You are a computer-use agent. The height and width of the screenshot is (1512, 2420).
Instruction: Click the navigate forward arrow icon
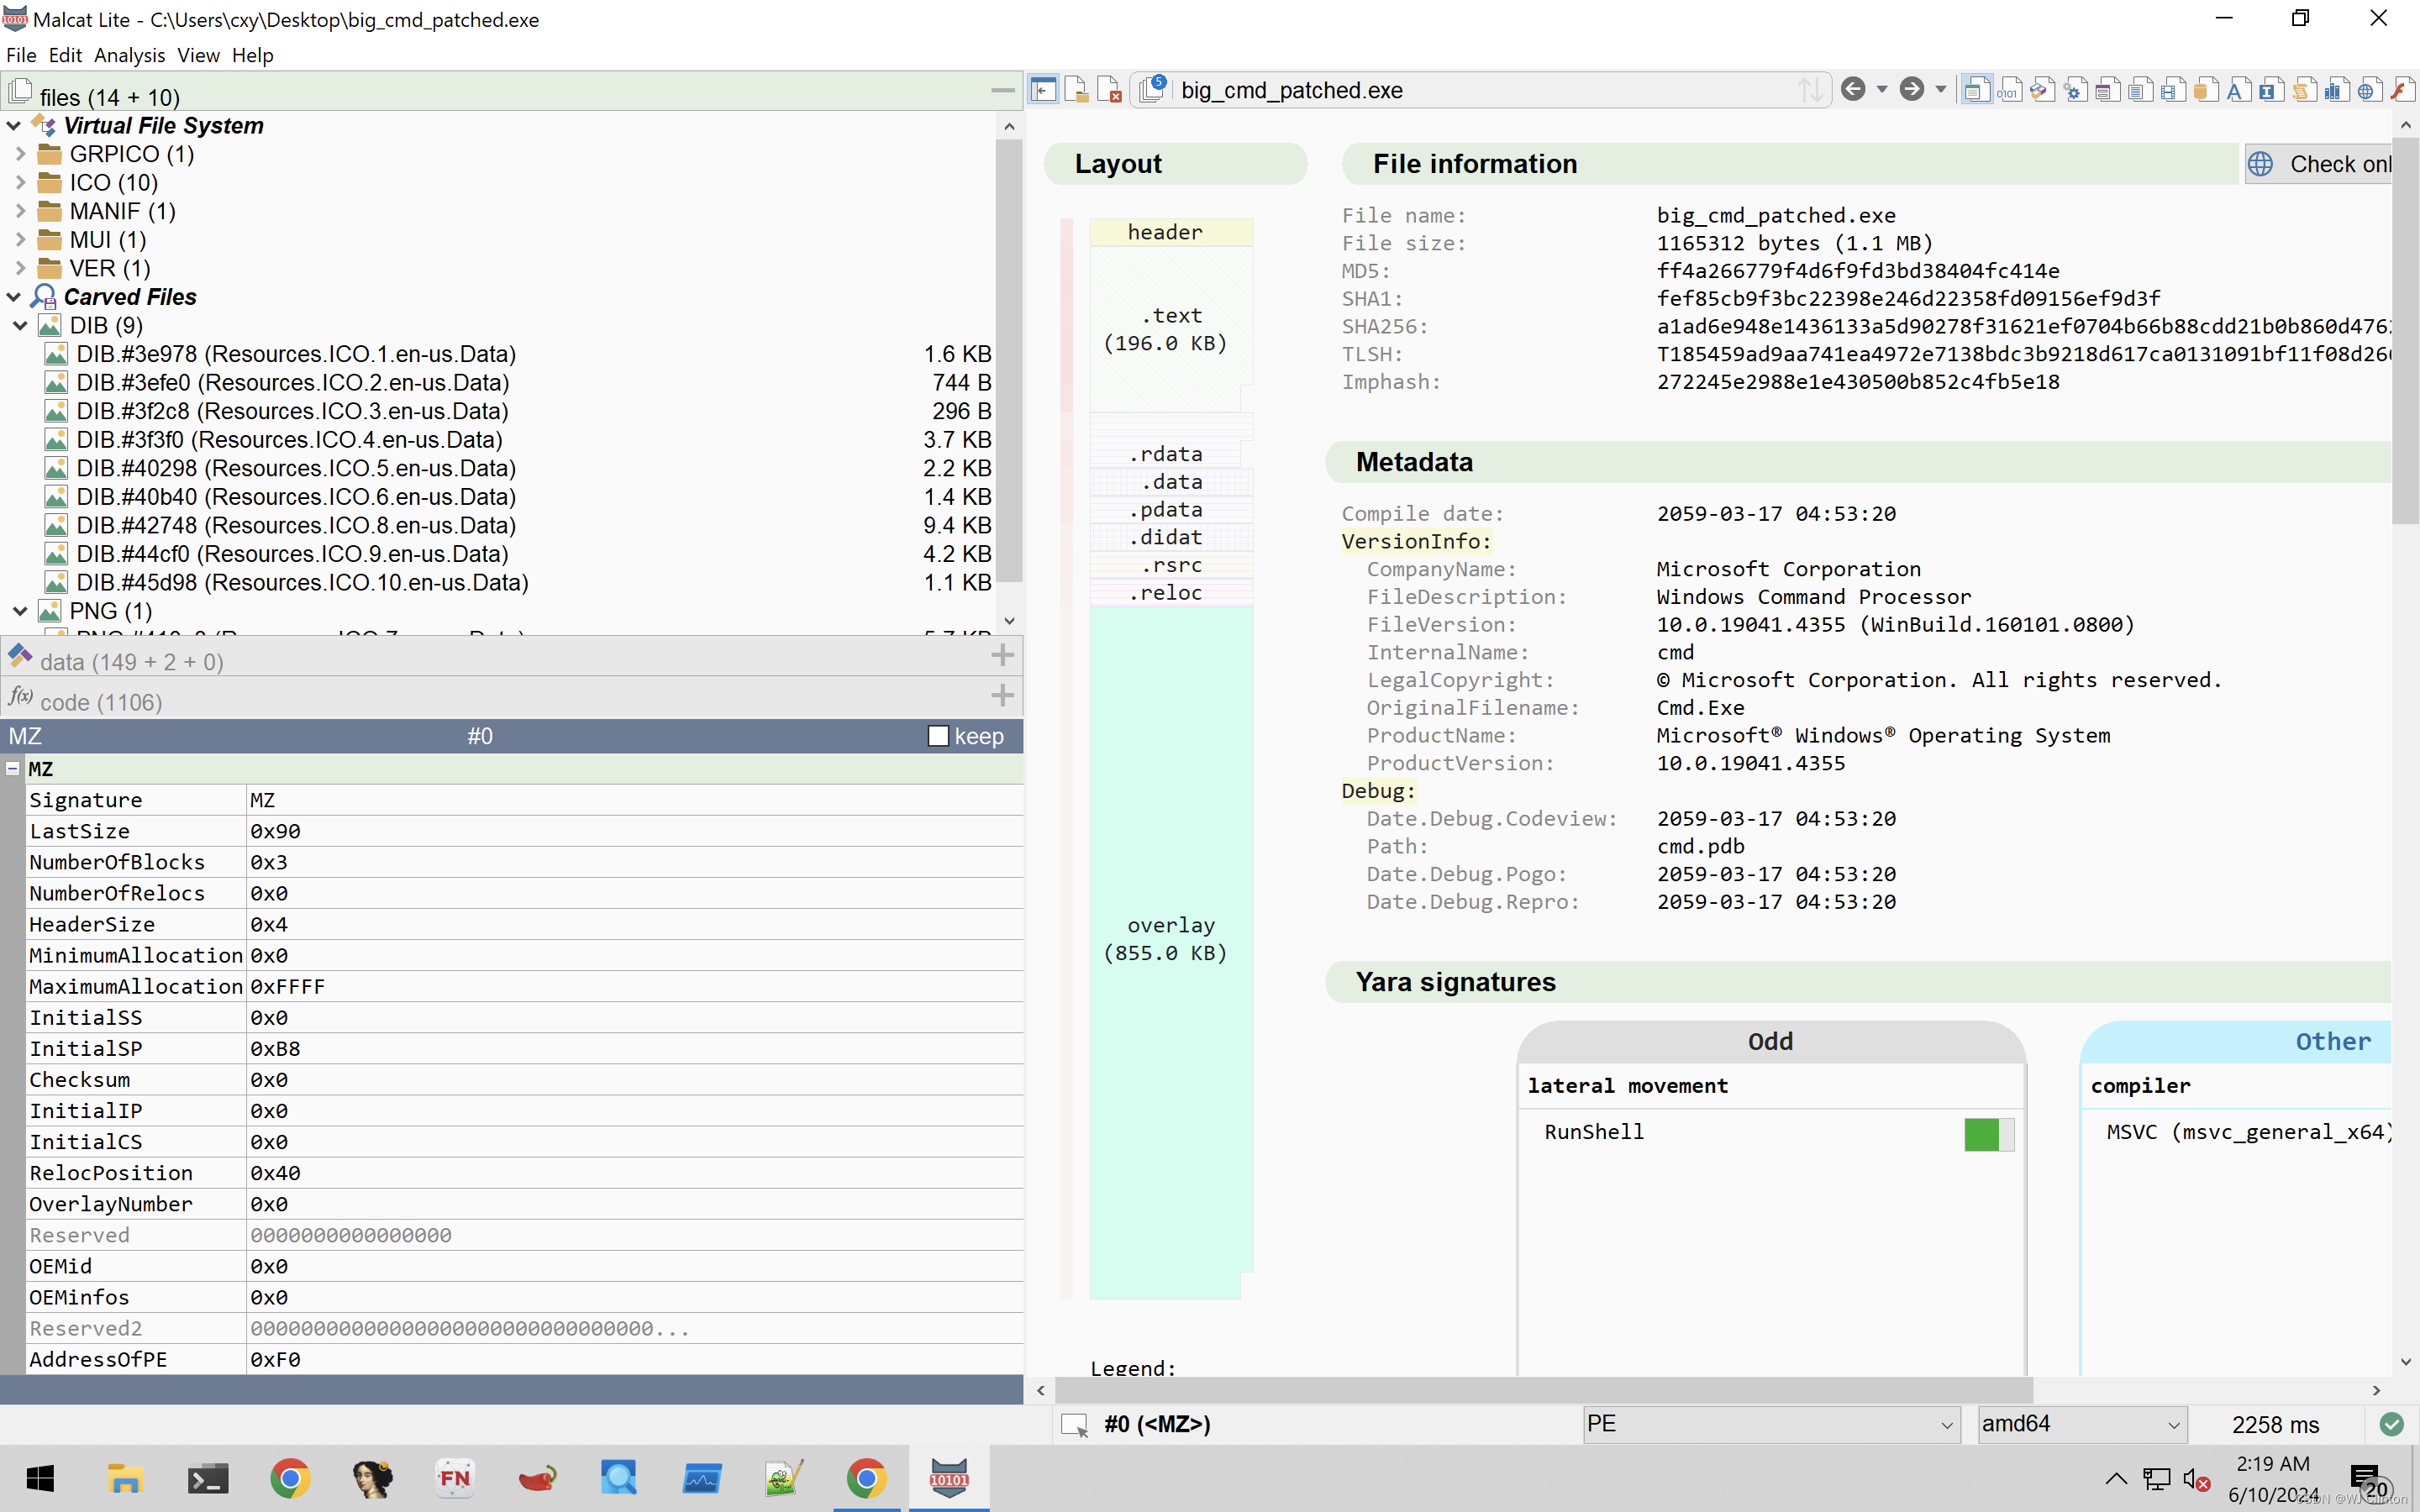coord(1912,89)
